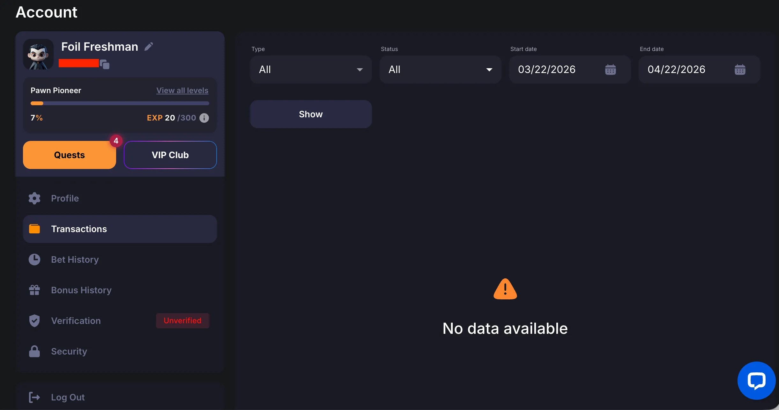
Task: Click the End date field 04/22/2026
Action: point(700,70)
